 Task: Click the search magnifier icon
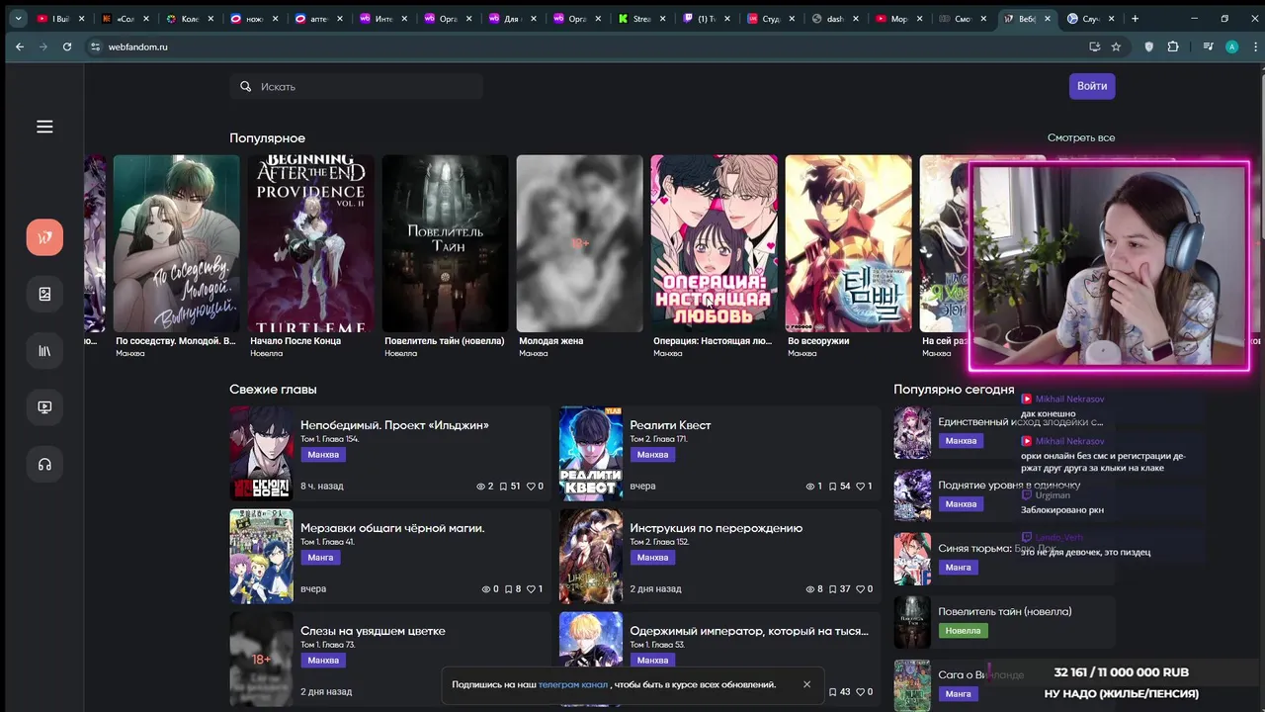click(246, 86)
